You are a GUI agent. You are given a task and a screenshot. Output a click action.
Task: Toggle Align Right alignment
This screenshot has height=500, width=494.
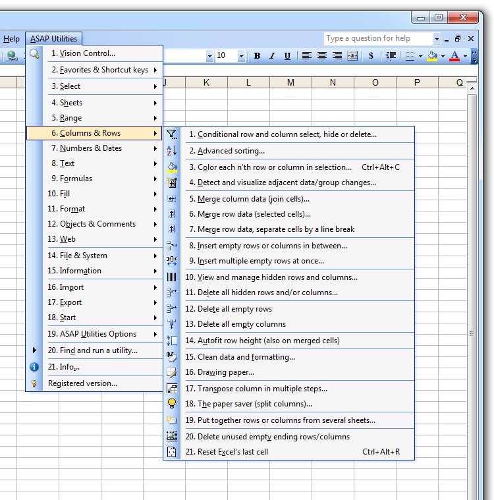pos(337,56)
